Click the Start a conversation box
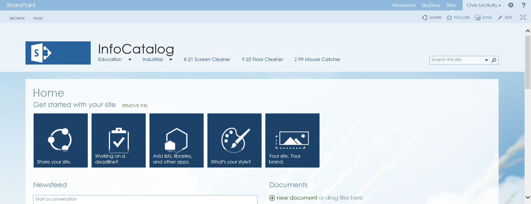 pyautogui.click(x=145, y=199)
